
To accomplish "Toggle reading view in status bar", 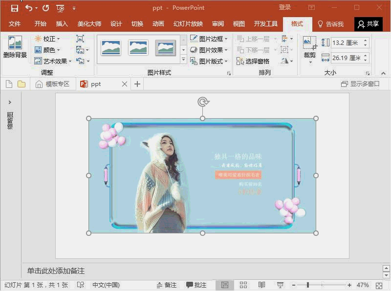I will pos(262,285).
